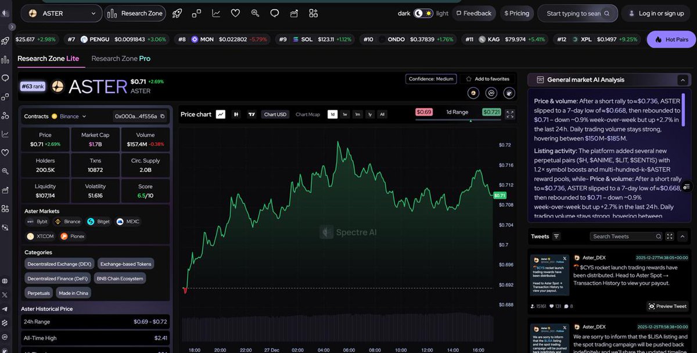
Task: Expand the price chart to fullscreen
Action: (510, 114)
